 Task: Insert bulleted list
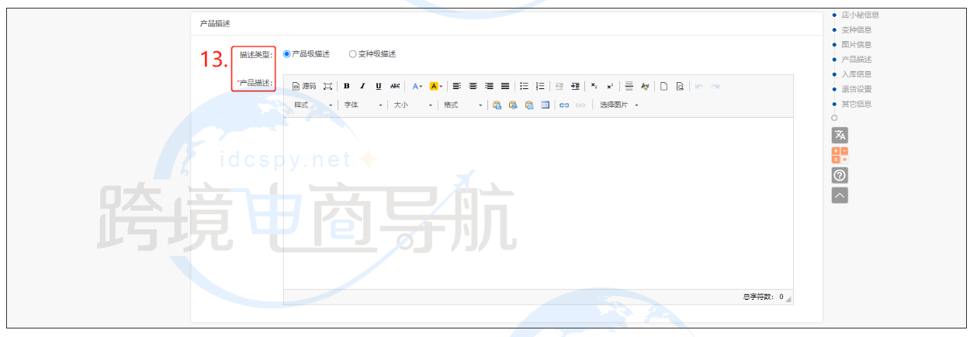click(524, 86)
